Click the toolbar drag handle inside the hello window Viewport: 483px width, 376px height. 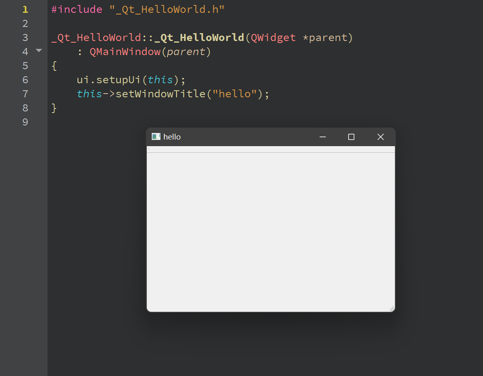pos(149,149)
